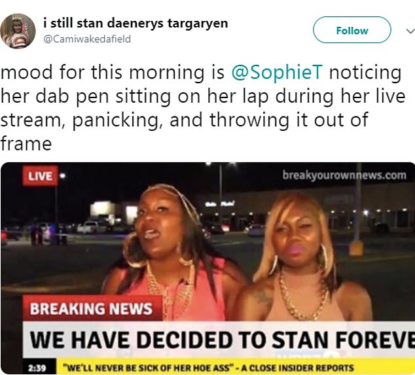Click the breakyourownnews.com watermark
Viewport: 415px width, 375px height.
click(344, 175)
